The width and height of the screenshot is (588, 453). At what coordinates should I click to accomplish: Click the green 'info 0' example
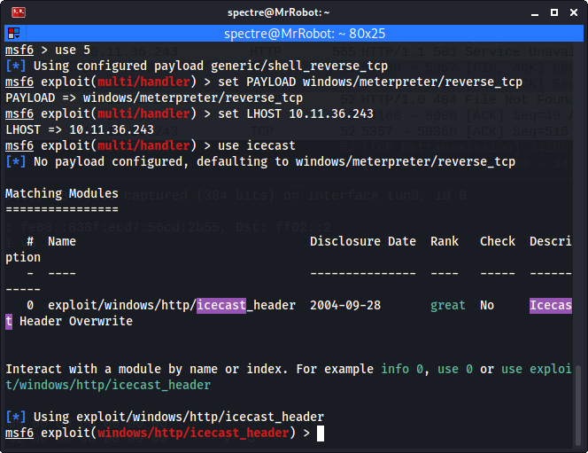pyautogui.click(x=402, y=369)
